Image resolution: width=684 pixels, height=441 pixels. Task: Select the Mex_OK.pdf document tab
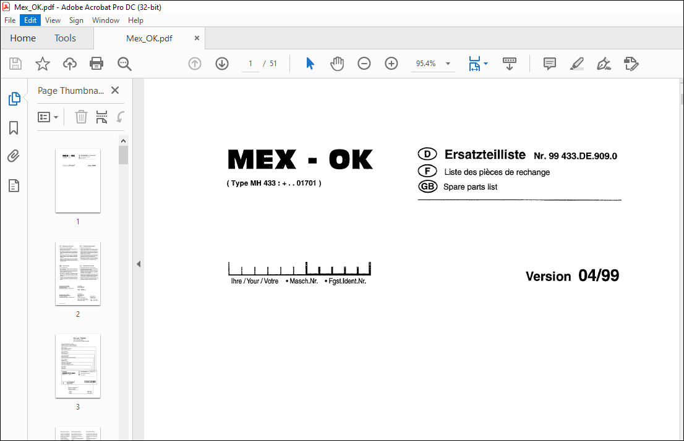click(x=149, y=38)
